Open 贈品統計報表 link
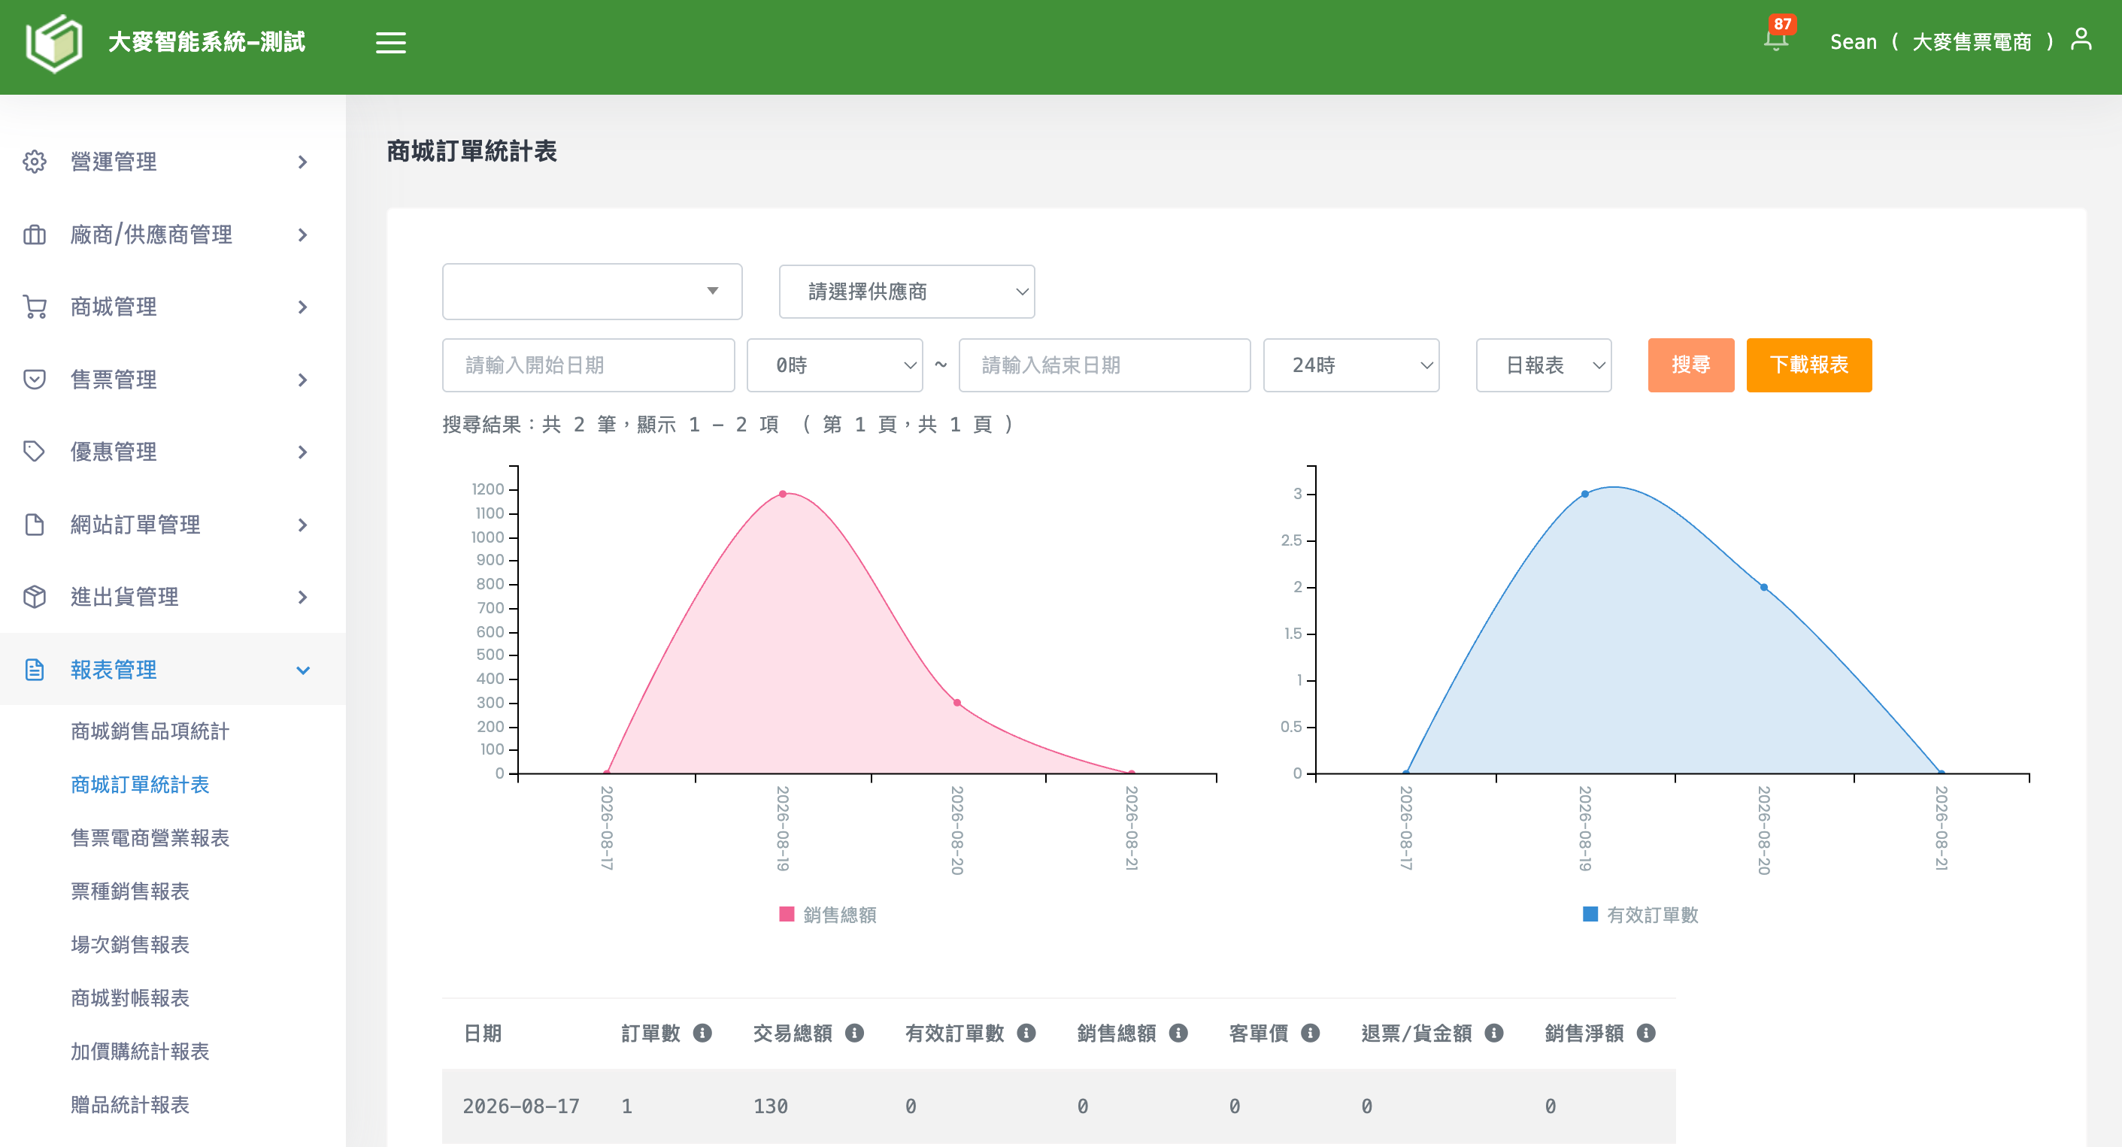The image size is (2122, 1147). pos(130,1104)
